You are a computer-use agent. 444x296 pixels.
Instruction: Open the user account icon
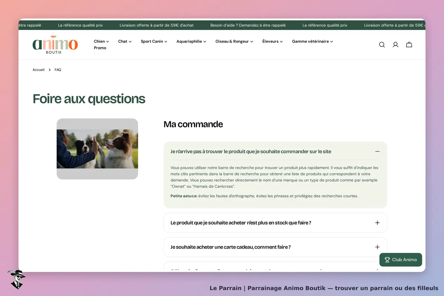tap(396, 45)
